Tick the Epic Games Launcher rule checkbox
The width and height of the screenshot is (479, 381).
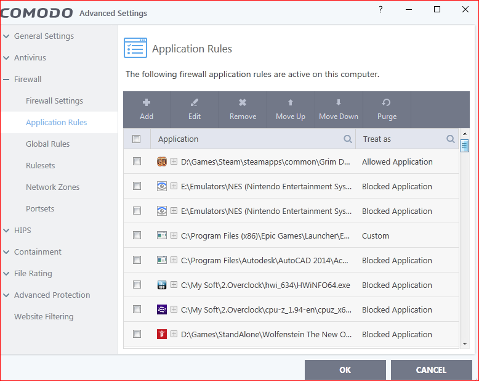[x=137, y=236]
